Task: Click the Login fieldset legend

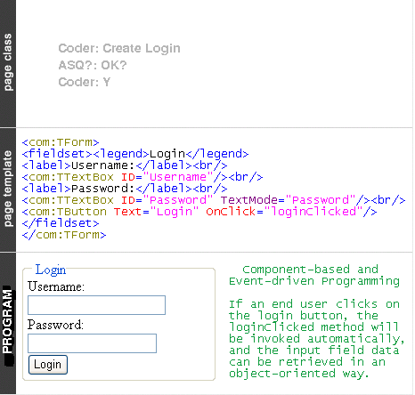Action: click(51, 270)
